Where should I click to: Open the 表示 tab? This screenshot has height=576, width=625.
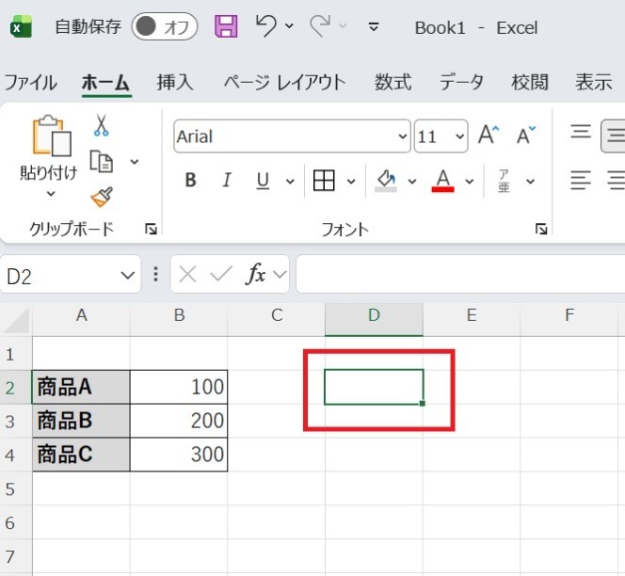[594, 83]
